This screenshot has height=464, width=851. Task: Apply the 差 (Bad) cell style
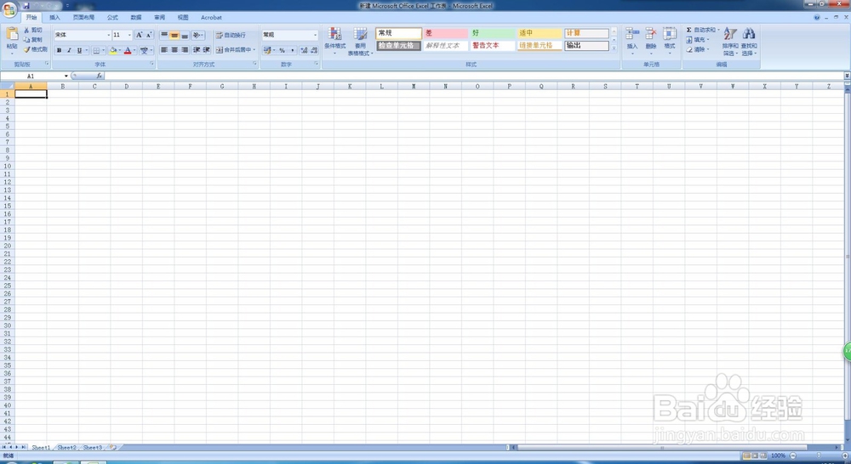click(x=446, y=33)
